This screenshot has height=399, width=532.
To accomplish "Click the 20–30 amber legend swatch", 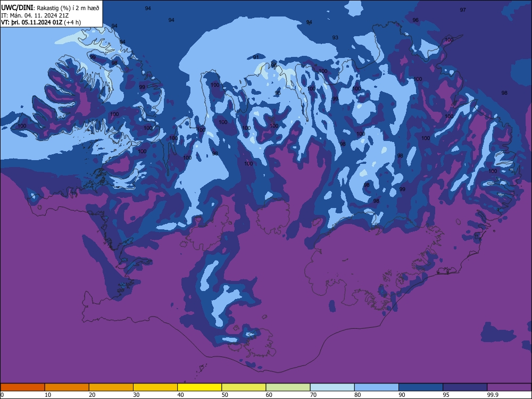I will (x=111, y=387).
